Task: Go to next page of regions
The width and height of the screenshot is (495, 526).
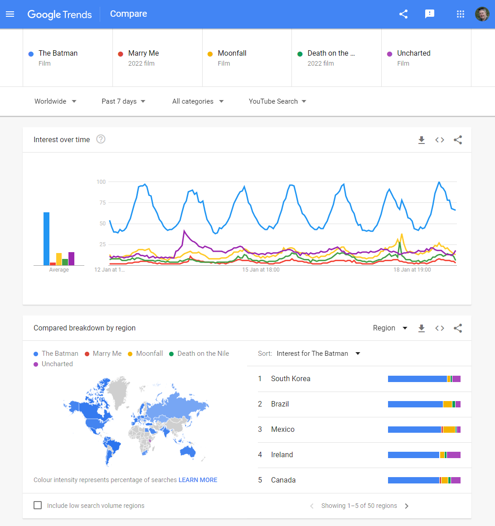Action: (x=407, y=506)
